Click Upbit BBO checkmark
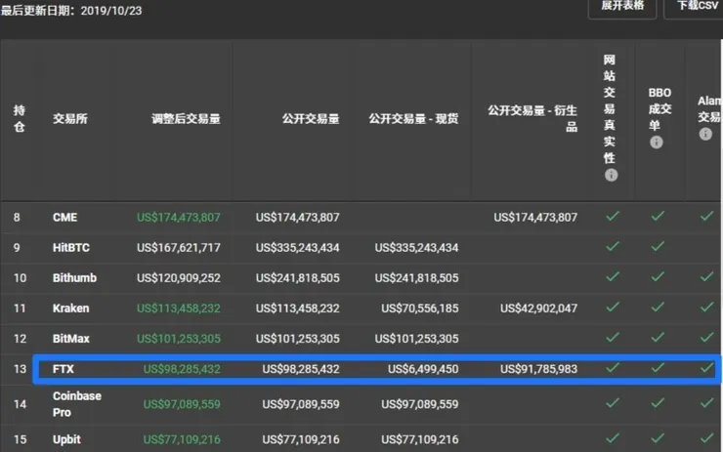The image size is (723, 452). click(658, 437)
